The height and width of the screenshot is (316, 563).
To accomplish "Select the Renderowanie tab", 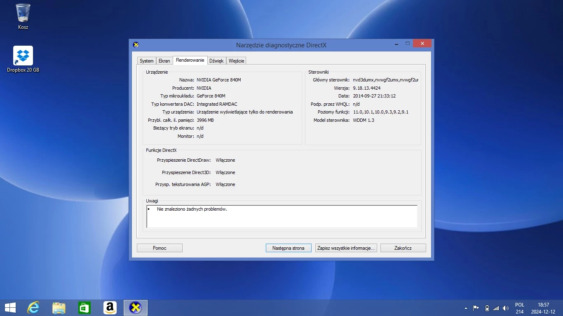I will (190, 60).
